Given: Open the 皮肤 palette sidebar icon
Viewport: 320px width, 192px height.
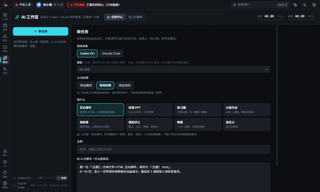Looking at the screenshot, I should [x=5, y=174].
